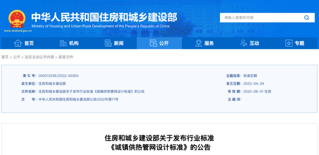Click the house icon for 首页

pyautogui.click(x=18, y=43)
